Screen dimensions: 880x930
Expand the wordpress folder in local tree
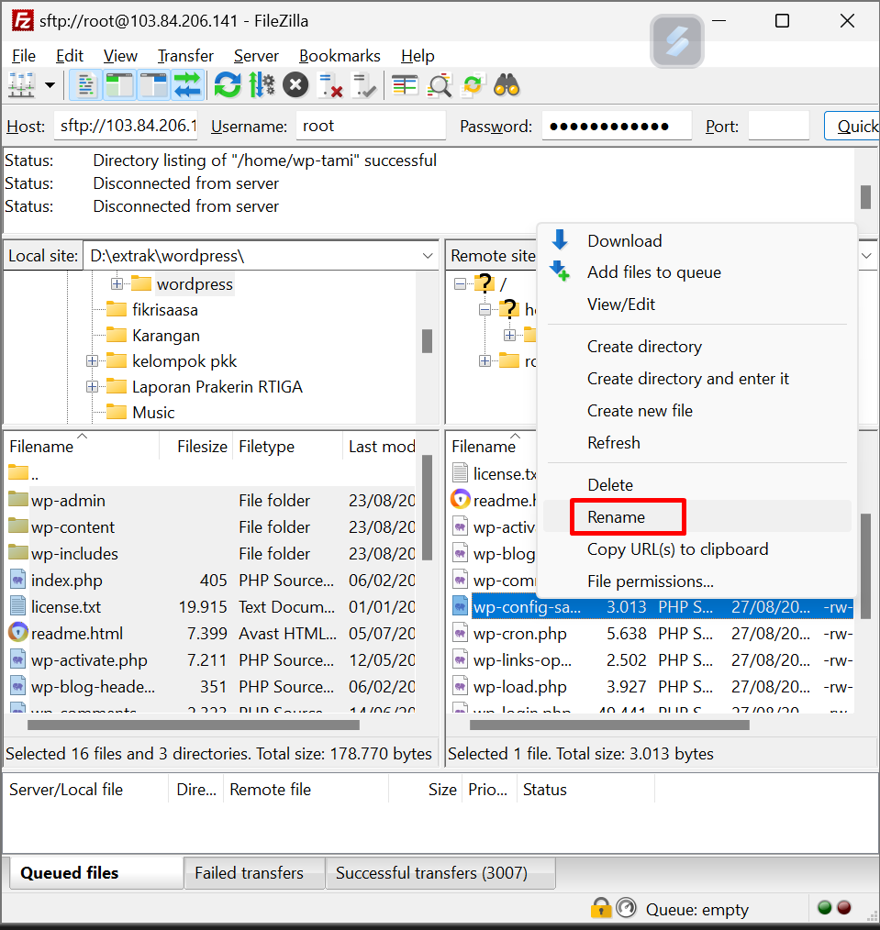tap(117, 284)
